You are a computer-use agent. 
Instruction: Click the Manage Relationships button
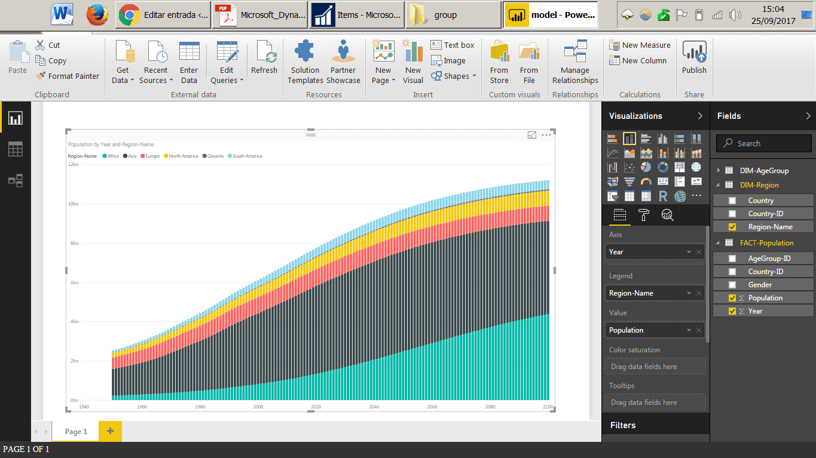tap(575, 62)
